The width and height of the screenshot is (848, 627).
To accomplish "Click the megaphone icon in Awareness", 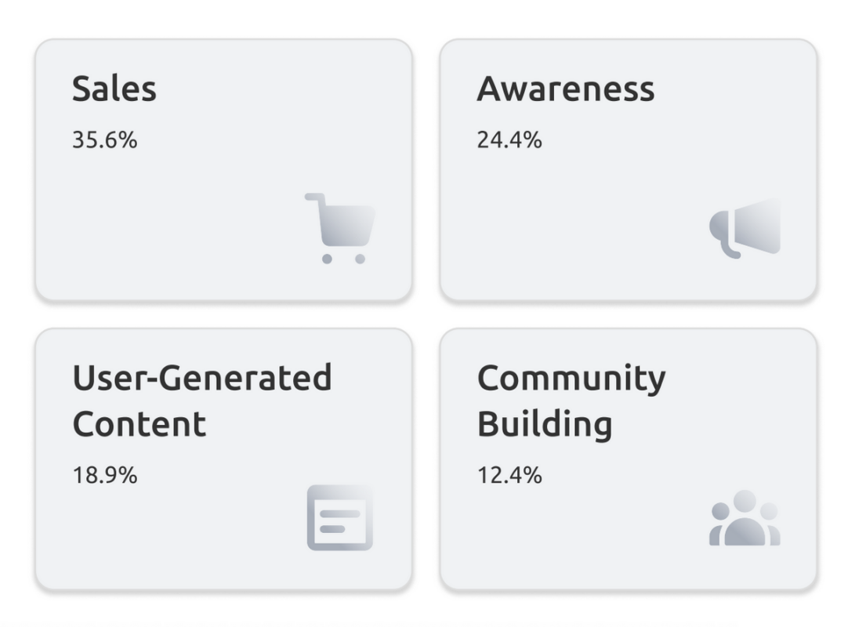I will [x=745, y=228].
